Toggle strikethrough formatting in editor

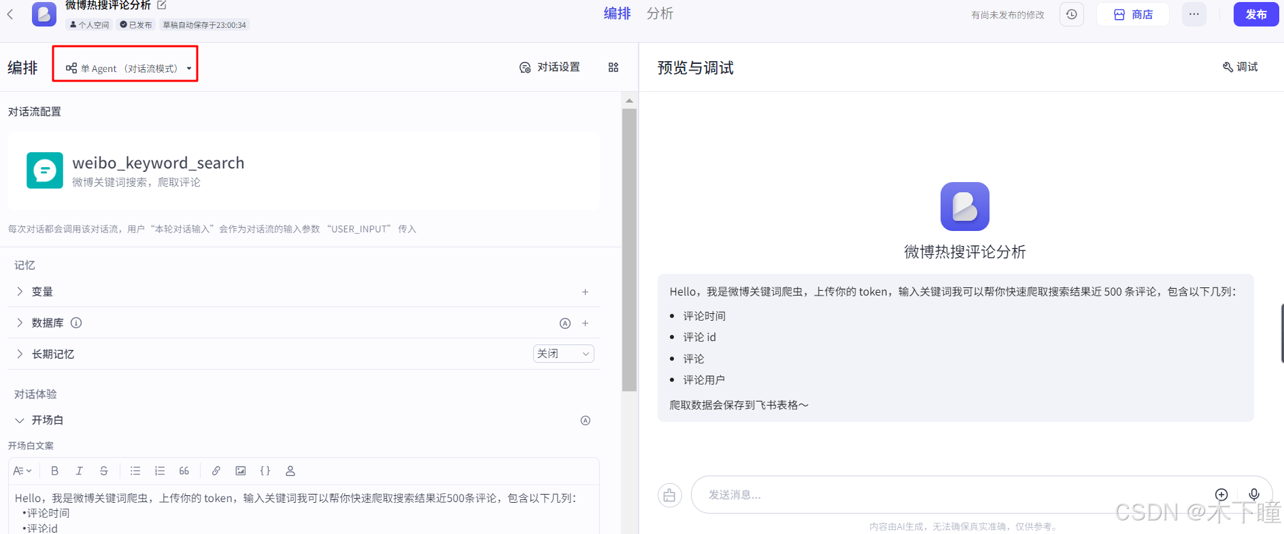click(104, 471)
